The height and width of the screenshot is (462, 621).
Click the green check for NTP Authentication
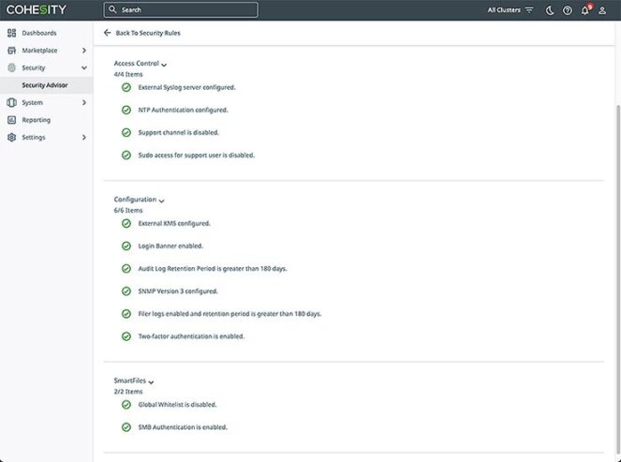tap(126, 110)
